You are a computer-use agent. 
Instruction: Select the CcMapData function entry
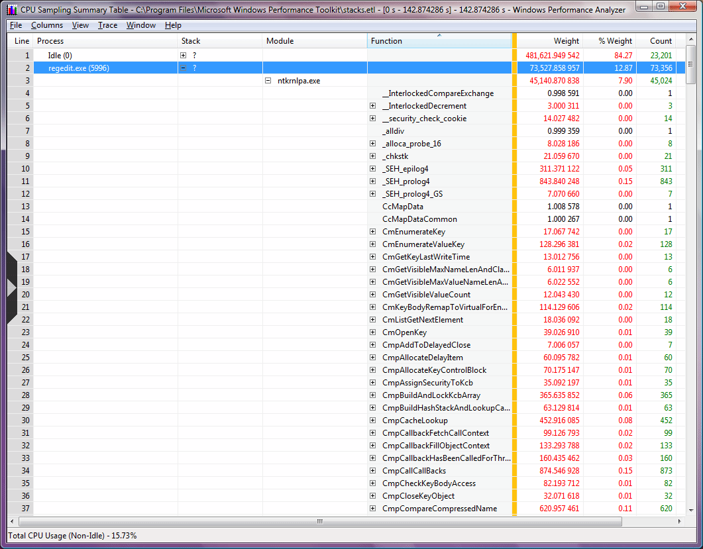(403, 207)
